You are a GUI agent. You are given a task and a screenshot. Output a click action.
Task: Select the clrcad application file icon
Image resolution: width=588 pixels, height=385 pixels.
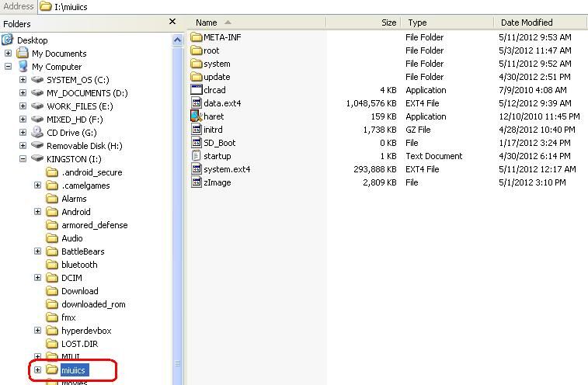[197, 90]
